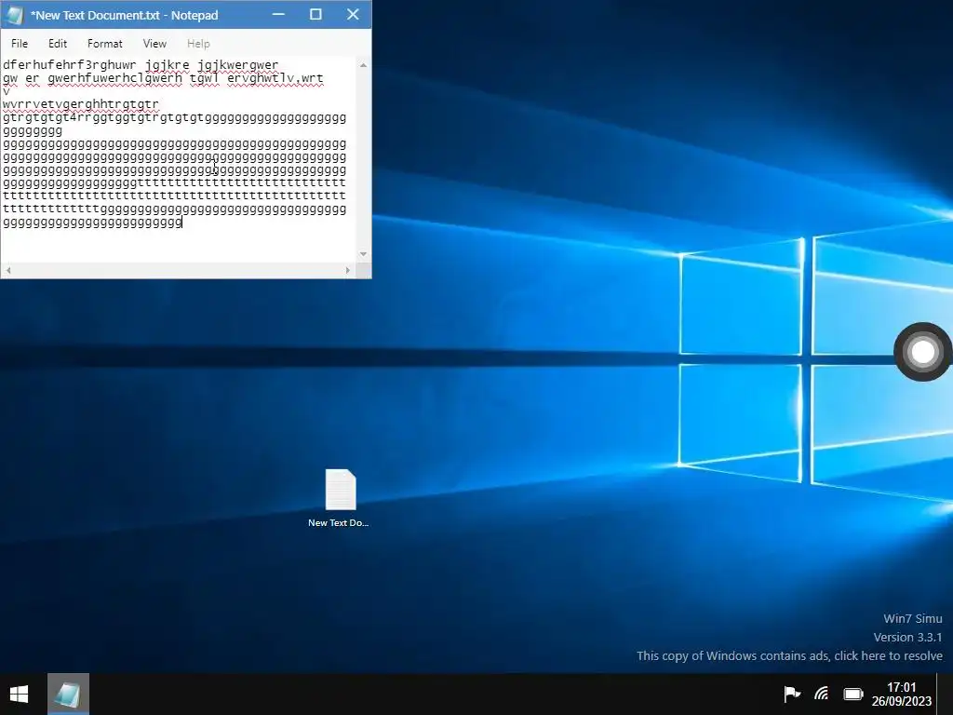The image size is (953, 715).
Task: Click the Wi-Fi network tray icon
Action: tap(822, 694)
